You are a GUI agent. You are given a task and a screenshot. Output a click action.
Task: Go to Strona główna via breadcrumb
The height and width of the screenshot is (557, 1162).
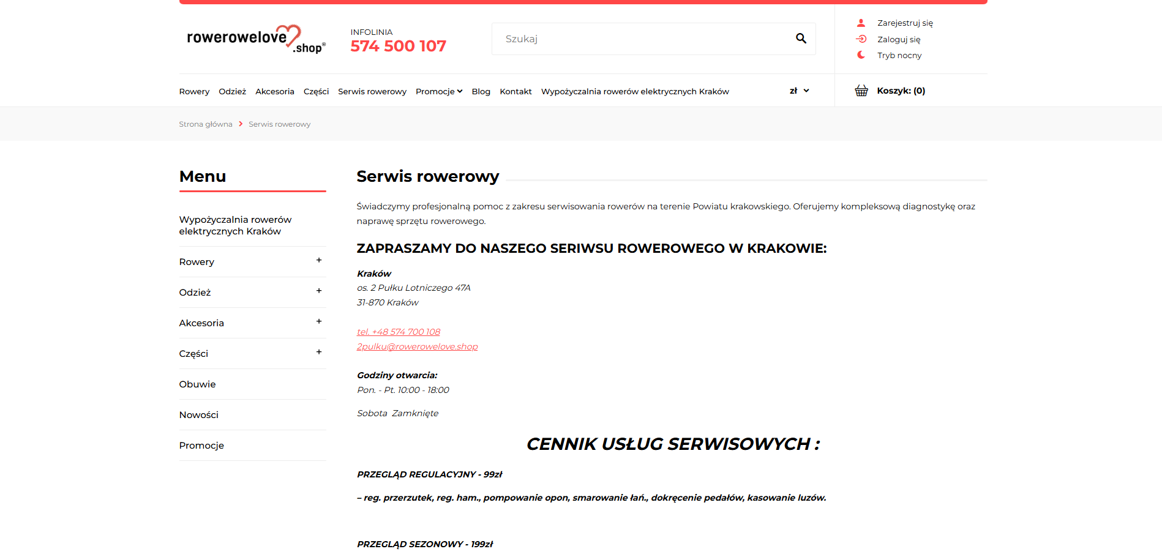coord(206,124)
